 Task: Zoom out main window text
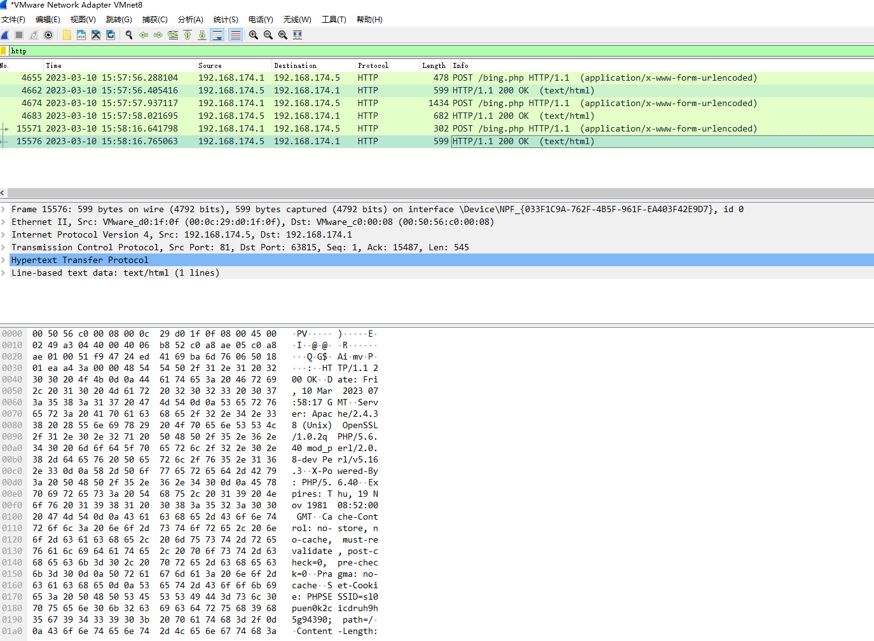pos(268,35)
